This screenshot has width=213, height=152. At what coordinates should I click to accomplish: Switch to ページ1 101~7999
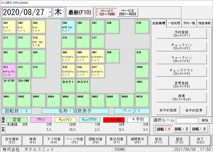(x=107, y=12)
